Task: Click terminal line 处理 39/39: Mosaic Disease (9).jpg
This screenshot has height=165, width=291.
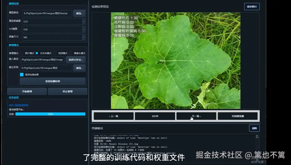Action: [x=116, y=144]
